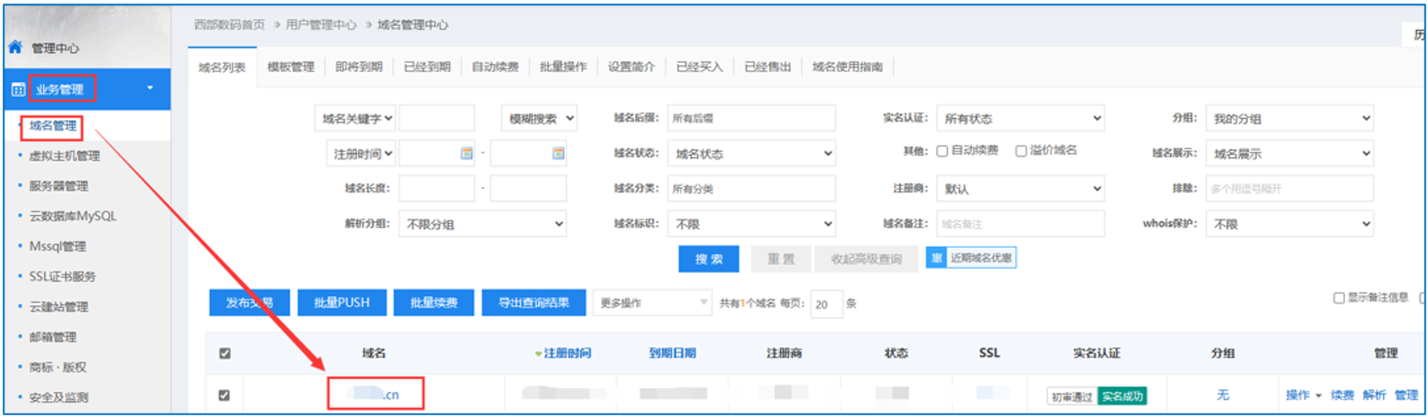Open the 更多操作 dropdown
The width and height of the screenshot is (1428, 417).
click(x=651, y=303)
